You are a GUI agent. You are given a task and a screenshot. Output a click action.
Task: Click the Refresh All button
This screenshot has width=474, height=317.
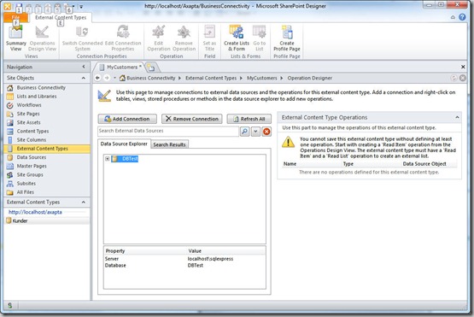[x=249, y=119]
